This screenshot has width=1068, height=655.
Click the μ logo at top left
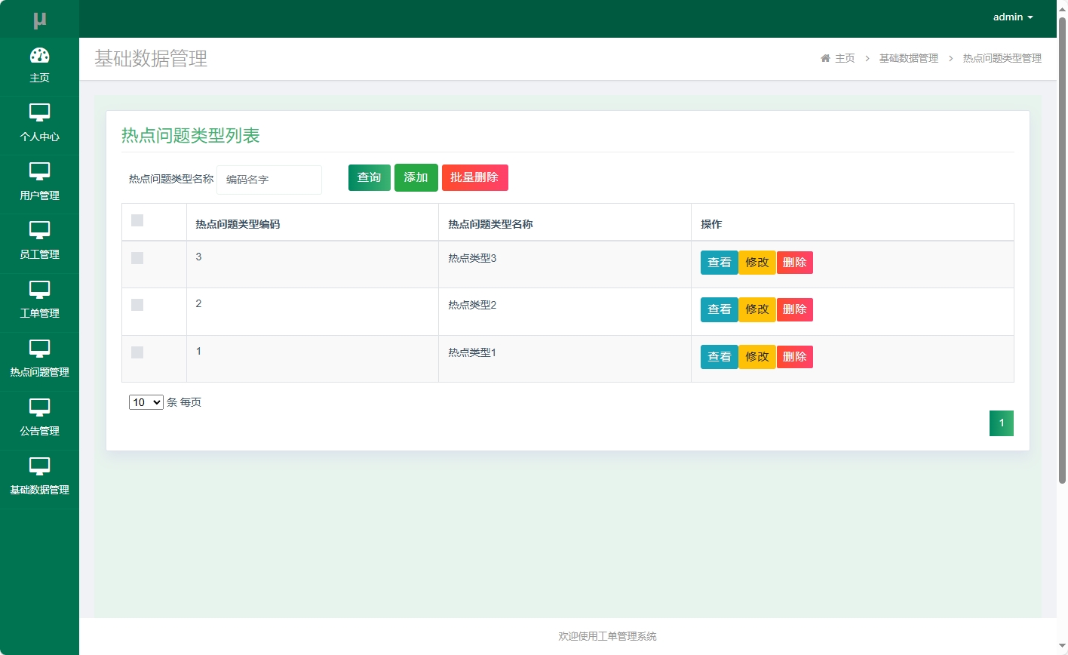pos(40,17)
